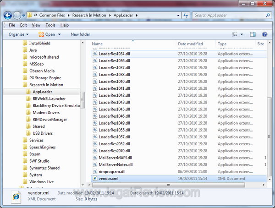Open the Help menu
This screenshot has height=208, width=275.
(x=65, y=25)
